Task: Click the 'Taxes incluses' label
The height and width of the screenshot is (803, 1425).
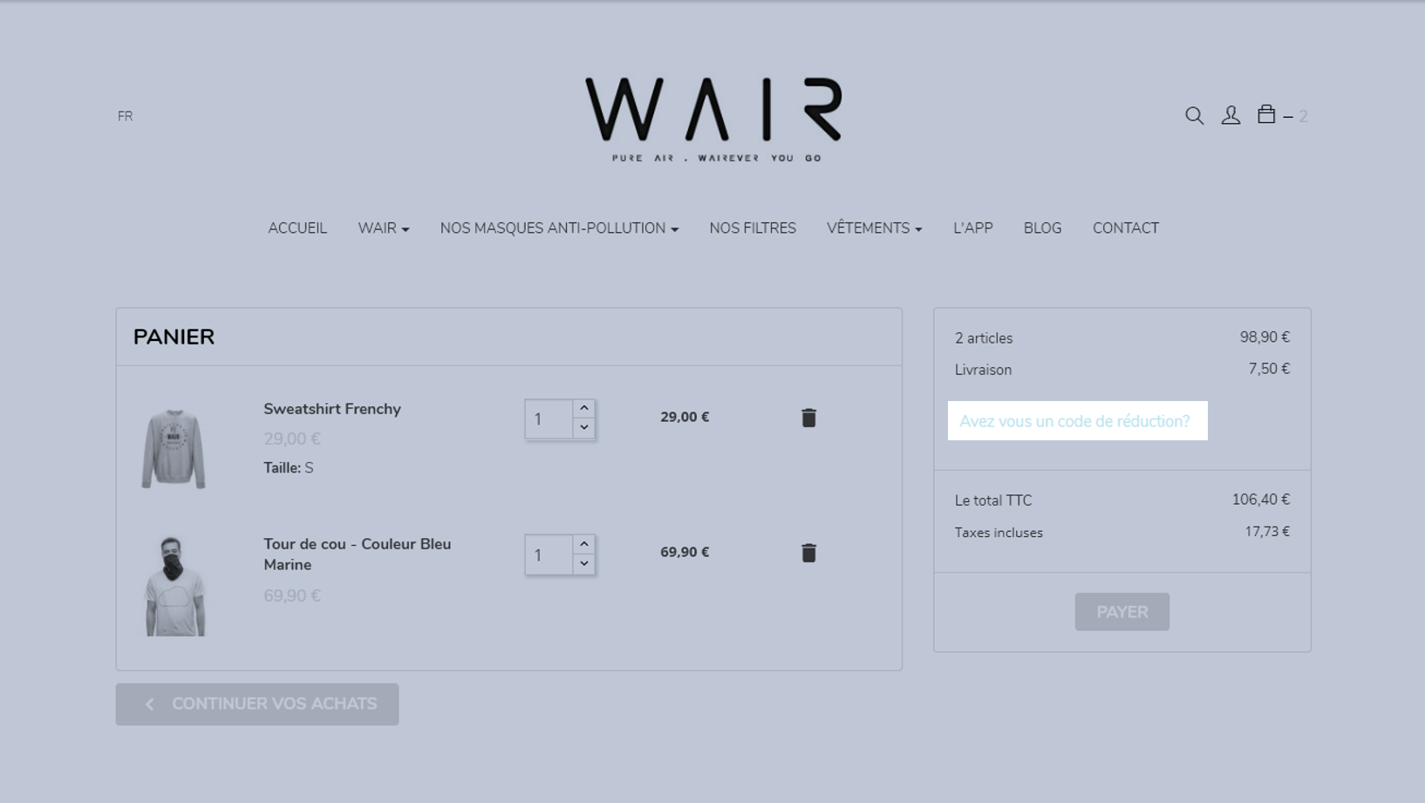Action: 999,533
